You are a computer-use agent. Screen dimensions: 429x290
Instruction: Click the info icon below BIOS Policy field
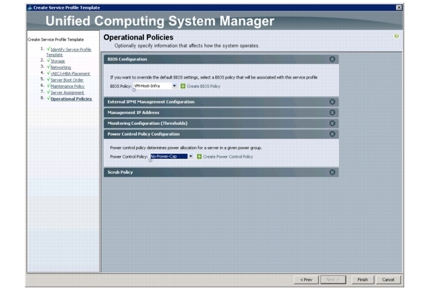pyautogui.click(x=134, y=90)
